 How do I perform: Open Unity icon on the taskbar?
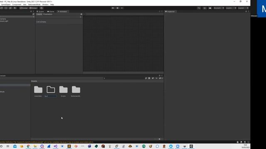pyautogui.click(x=191, y=146)
